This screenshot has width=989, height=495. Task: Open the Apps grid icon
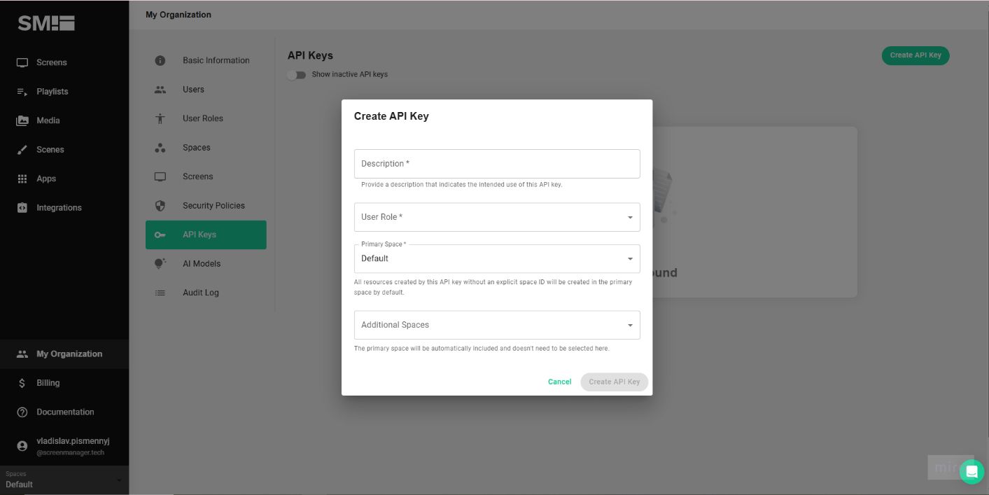tap(22, 178)
